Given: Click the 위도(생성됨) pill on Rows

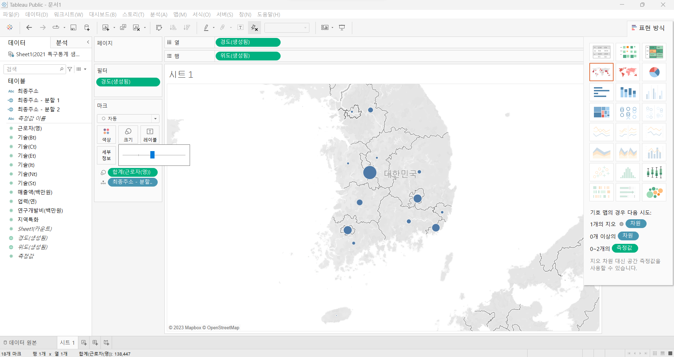Looking at the screenshot, I should pyautogui.click(x=248, y=56).
